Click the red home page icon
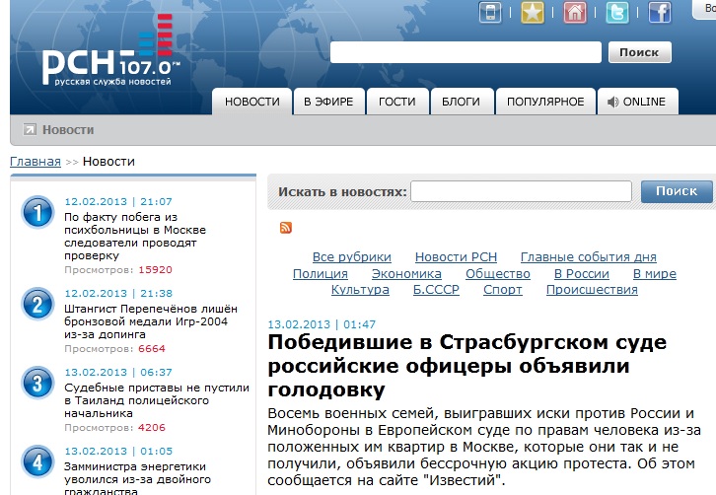This screenshot has width=716, height=495. (575, 12)
